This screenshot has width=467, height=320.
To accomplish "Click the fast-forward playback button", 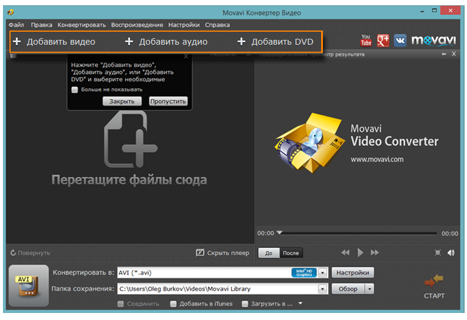I will click(375, 252).
